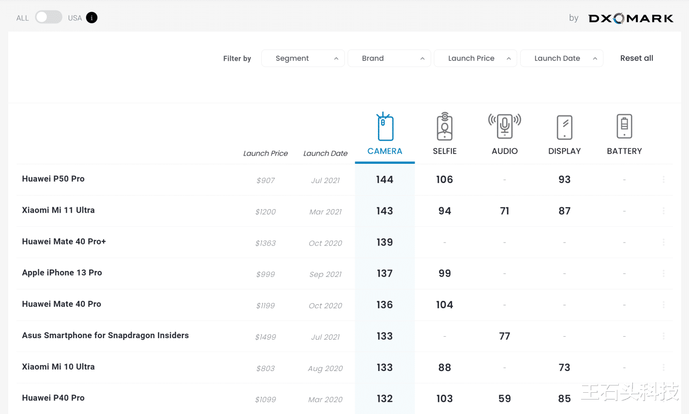
Task: Switch to the AUDIO tab label
Action: (505, 151)
